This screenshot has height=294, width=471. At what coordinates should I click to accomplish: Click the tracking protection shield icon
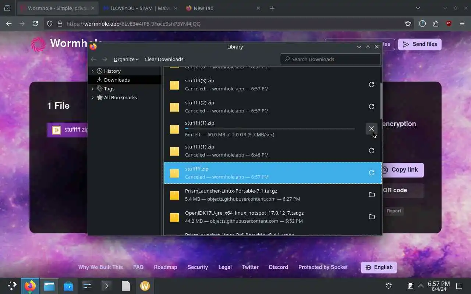pyautogui.click(x=50, y=24)
